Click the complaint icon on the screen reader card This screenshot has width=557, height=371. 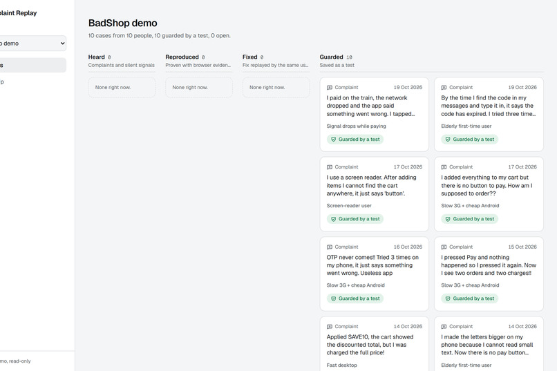pyautogui.click(x=330, y=167)
